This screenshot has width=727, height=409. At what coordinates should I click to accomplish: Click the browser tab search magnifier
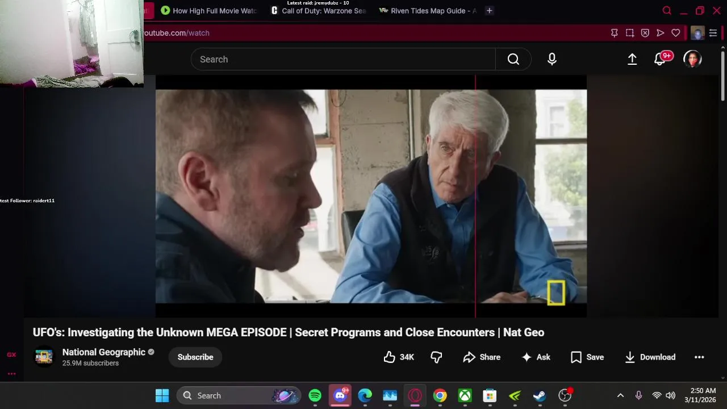[x=667, y=11]
